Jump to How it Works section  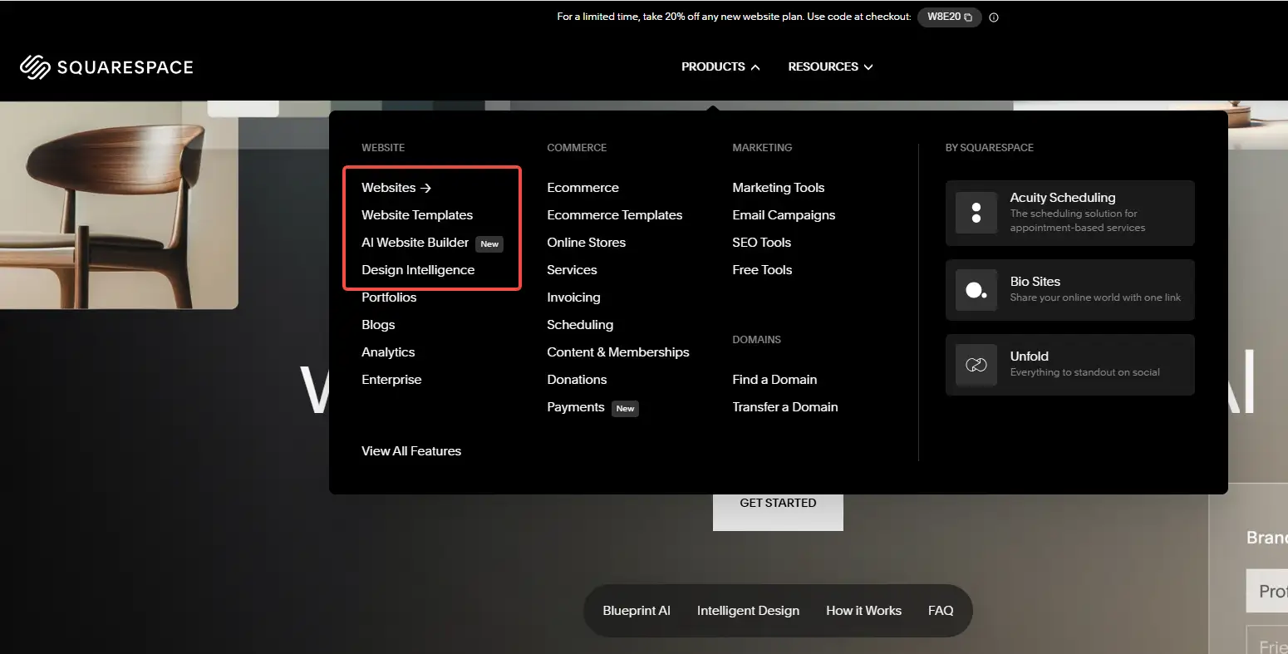coord(863,611)
